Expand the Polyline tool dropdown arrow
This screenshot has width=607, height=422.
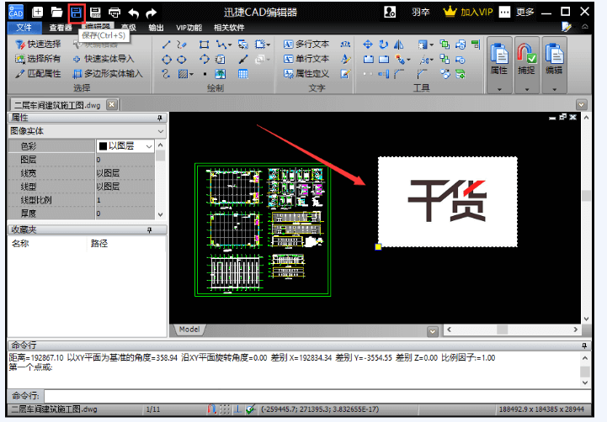pos(230,45)
